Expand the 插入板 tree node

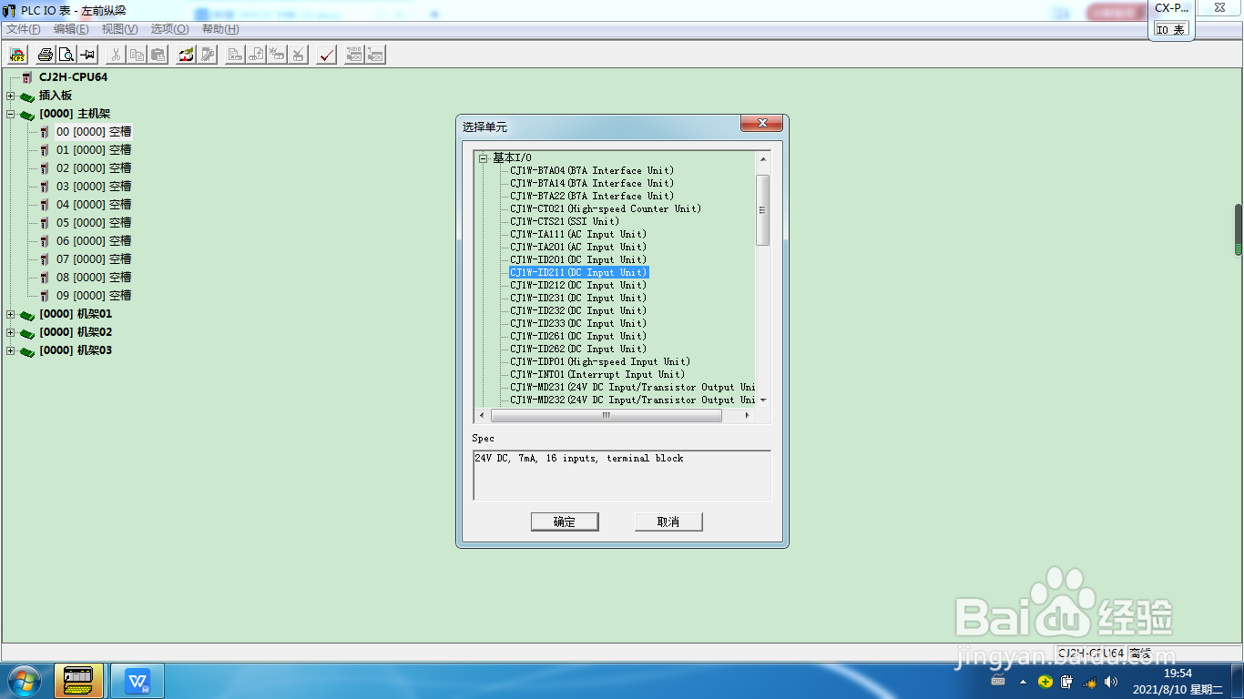click(11, 96)
